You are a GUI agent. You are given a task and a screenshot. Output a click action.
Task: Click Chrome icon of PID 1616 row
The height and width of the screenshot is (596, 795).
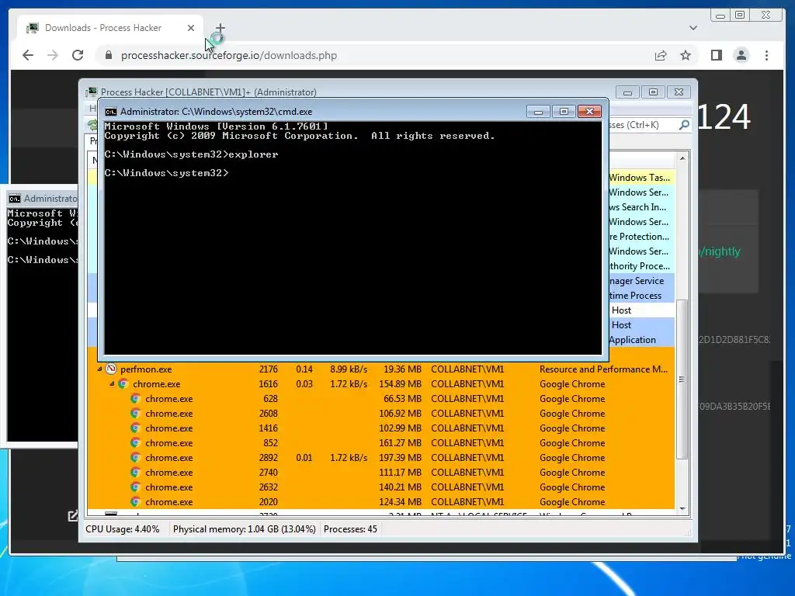pos(123,383)
